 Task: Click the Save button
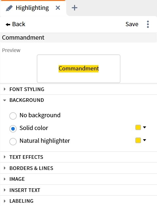tap(132, 24)
